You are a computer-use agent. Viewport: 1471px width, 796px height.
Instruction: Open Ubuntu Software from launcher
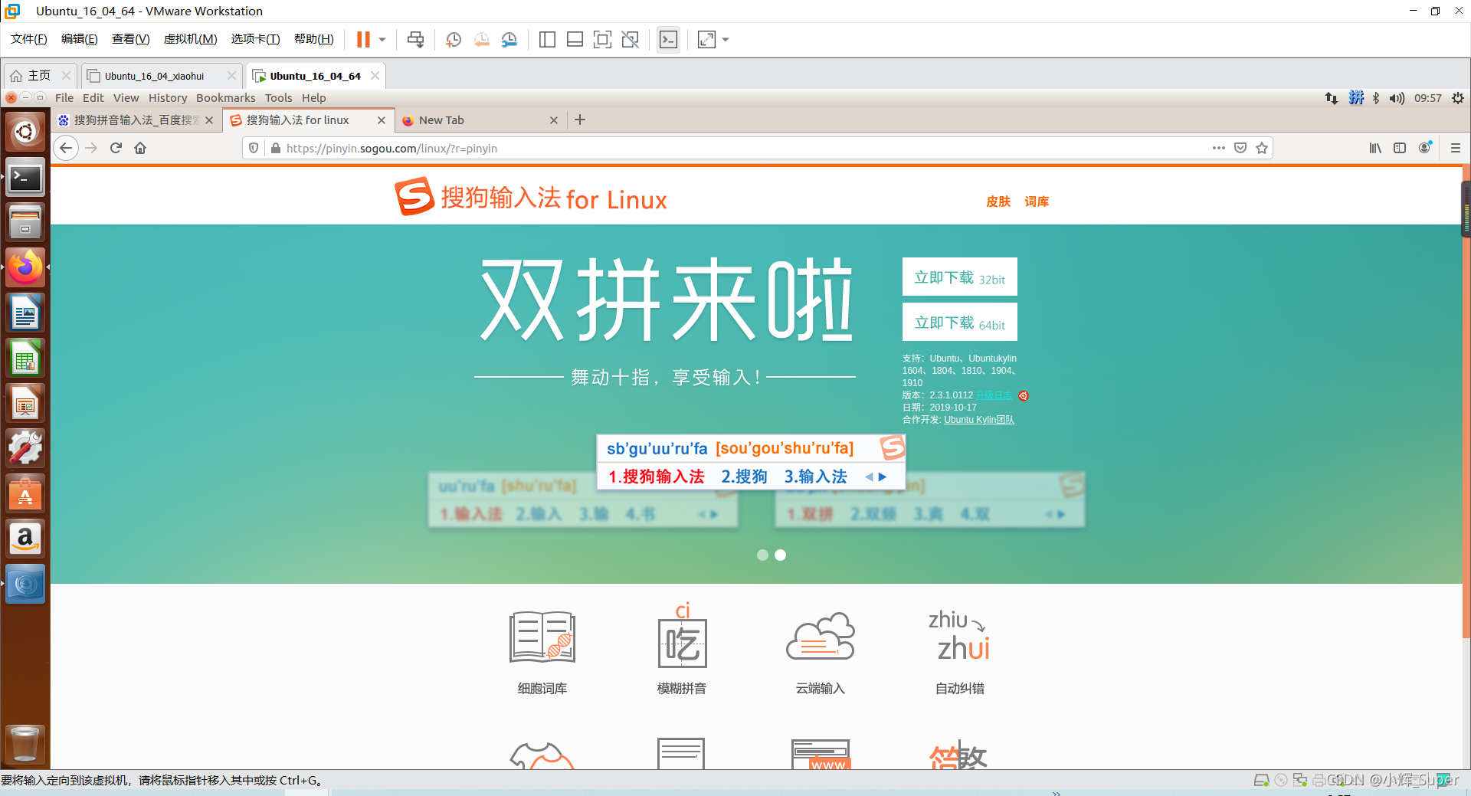25,494
